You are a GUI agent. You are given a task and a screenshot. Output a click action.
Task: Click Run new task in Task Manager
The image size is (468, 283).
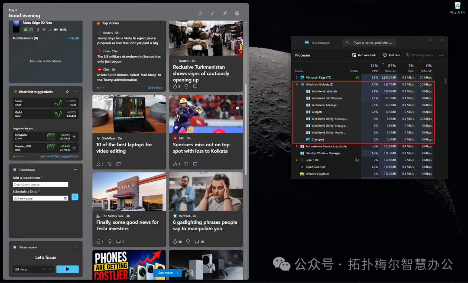click(364, 55)
